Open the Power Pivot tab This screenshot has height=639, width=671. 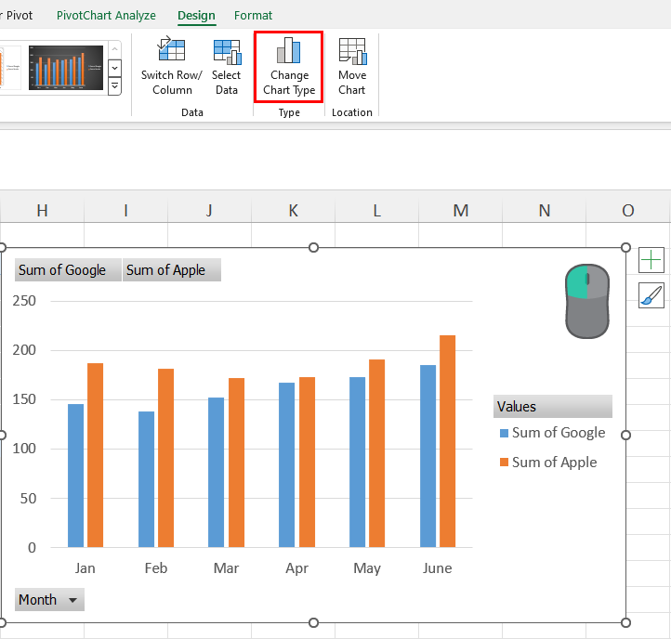(x=17, y=16)
